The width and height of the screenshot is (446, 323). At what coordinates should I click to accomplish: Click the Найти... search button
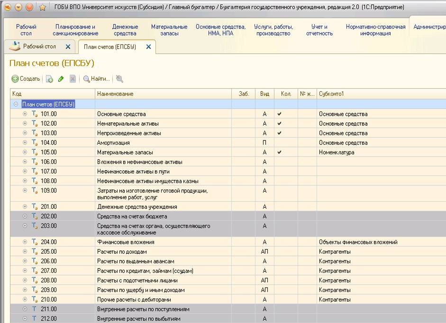(97, 79)
